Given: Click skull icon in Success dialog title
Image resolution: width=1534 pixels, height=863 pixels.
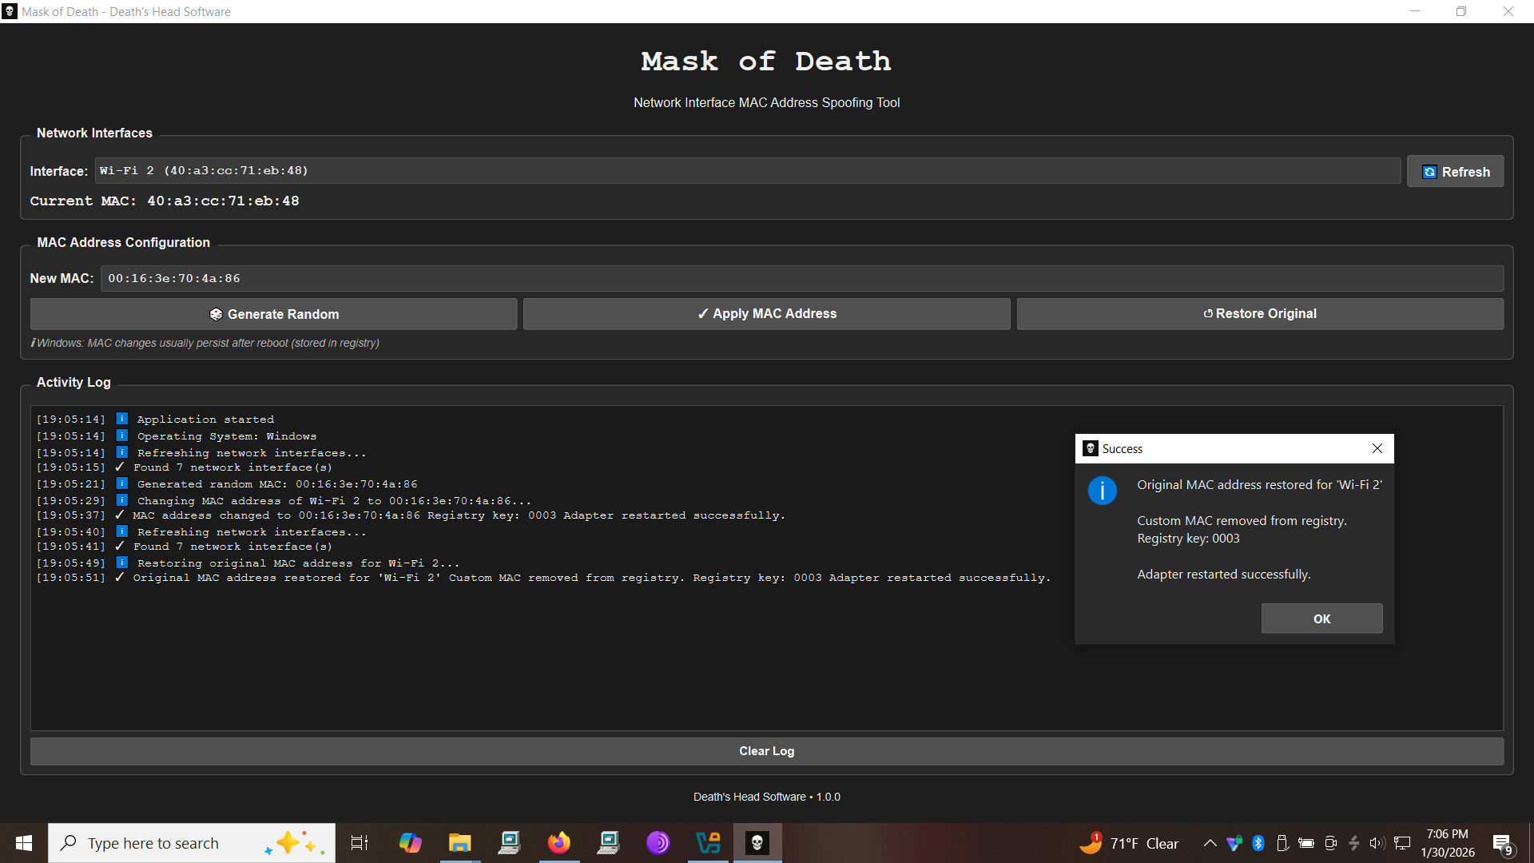Looking at the screenshot, I should [1091, 448].
